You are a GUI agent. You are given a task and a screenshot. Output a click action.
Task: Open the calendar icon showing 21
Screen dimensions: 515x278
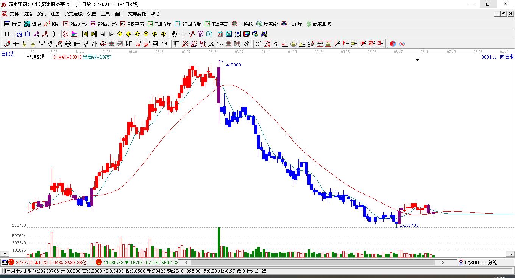220,34
